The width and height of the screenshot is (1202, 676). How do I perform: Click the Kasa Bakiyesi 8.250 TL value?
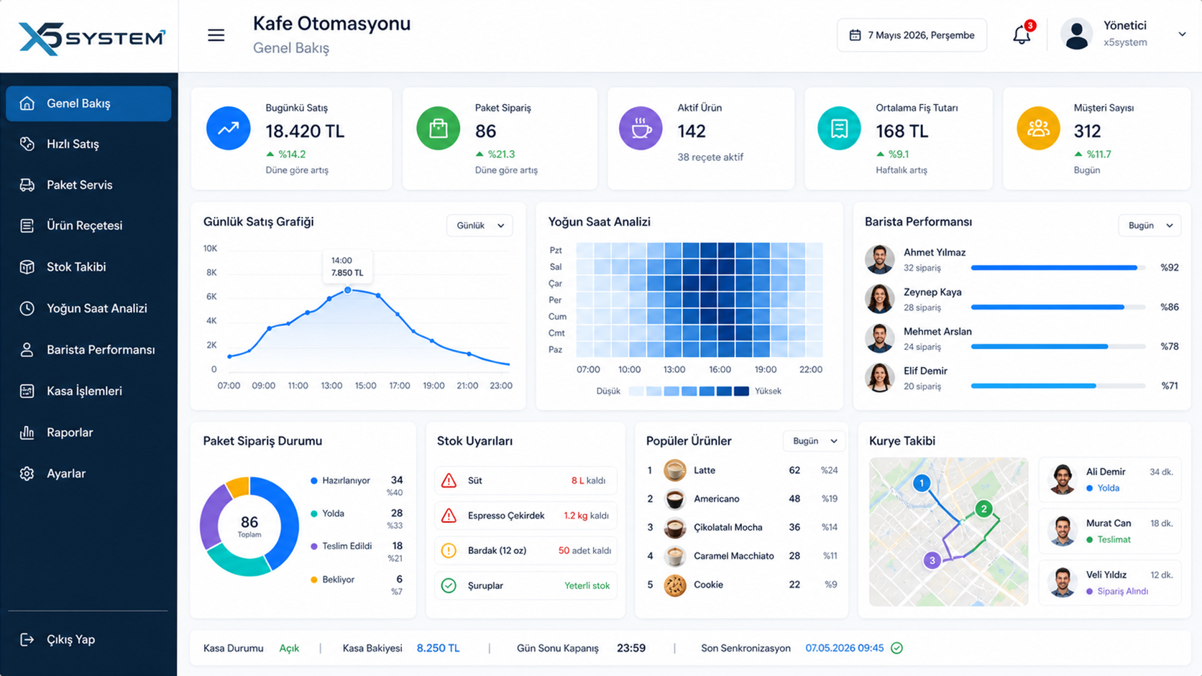[438, 648]
